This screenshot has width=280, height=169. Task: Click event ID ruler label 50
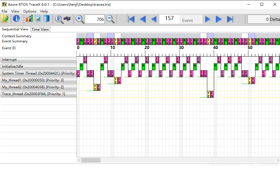pos(250,48)
